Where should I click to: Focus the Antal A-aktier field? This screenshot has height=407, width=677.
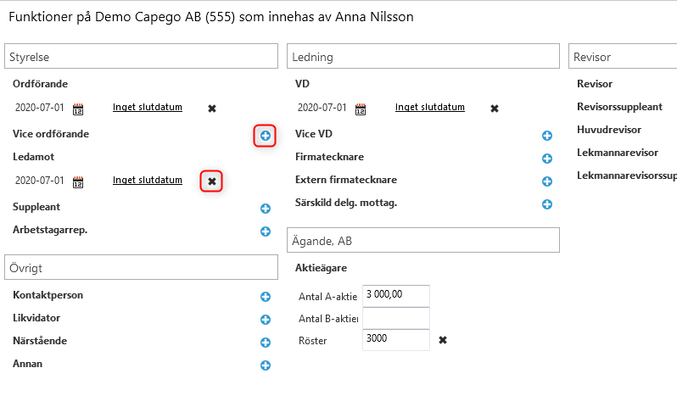pos(396,296)
